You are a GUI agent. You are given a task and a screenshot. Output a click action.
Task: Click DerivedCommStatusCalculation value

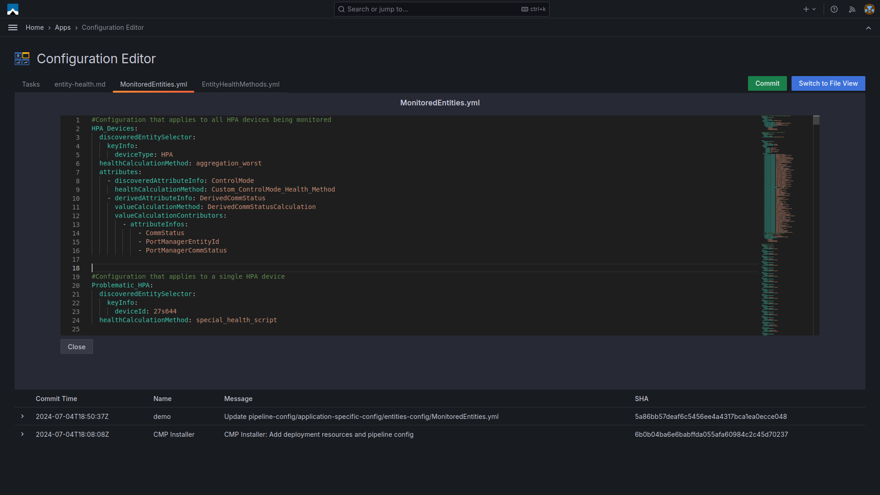coord(262,207)
